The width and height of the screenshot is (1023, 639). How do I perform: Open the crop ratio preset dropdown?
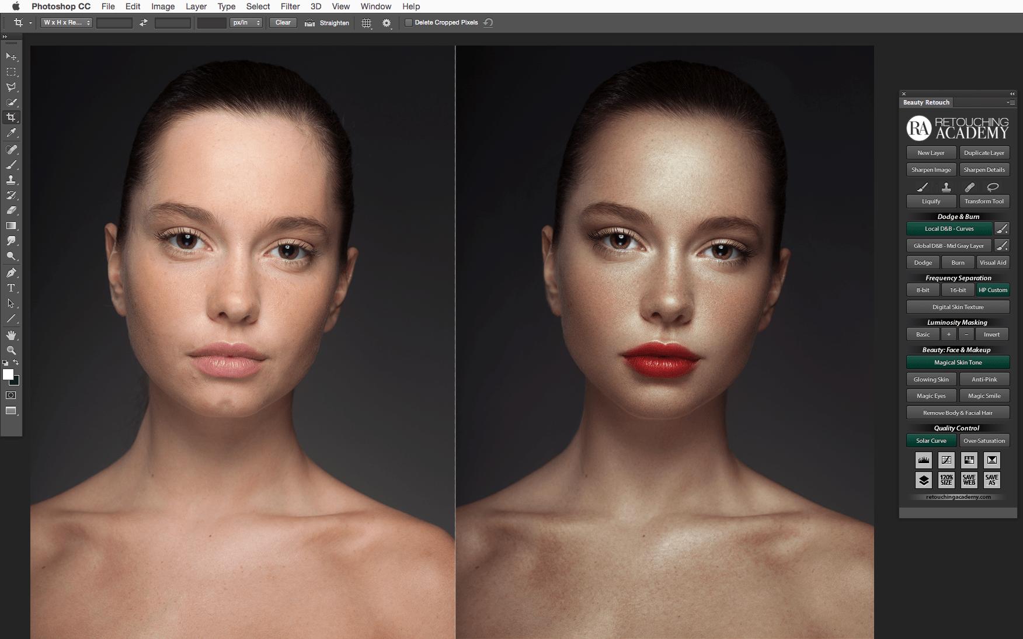pyautogui.click(x=67, y=23)
